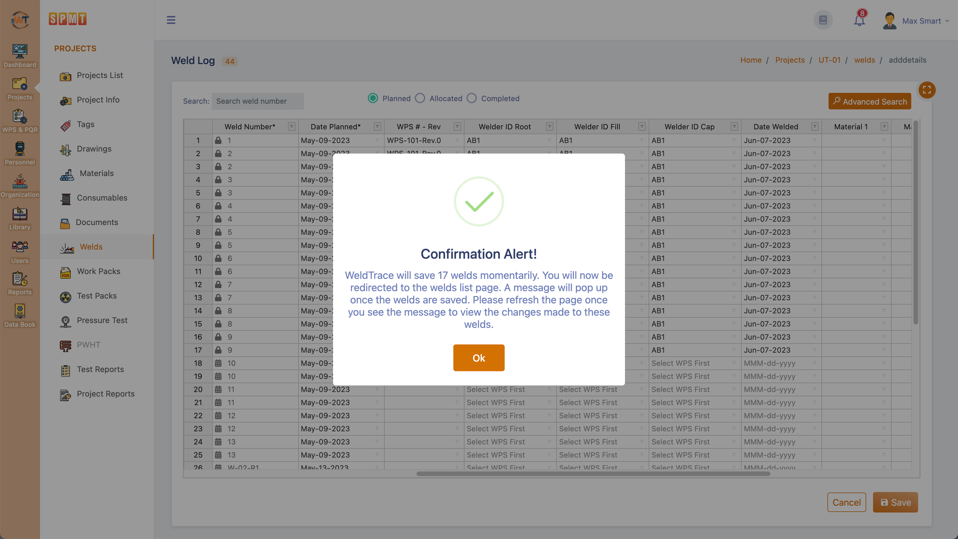Select the Completed radio button

coord(472,98)
